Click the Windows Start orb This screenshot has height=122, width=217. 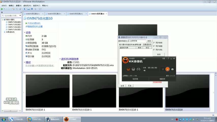[4, 119]
